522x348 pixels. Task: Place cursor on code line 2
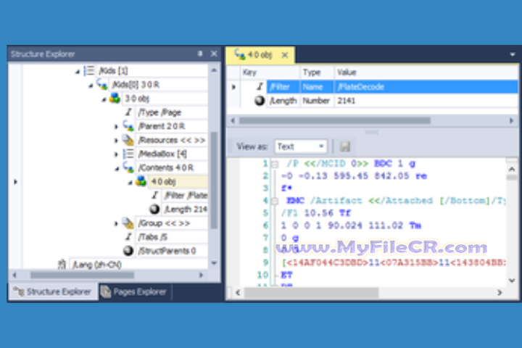(354, 176)
